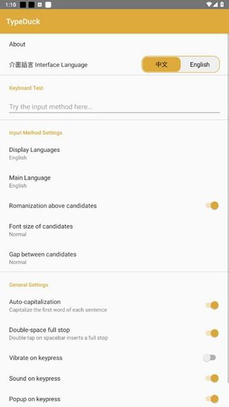Toggle Popup on keypress switch
This screenshot has height=407, width=229.
click(212, 399)
